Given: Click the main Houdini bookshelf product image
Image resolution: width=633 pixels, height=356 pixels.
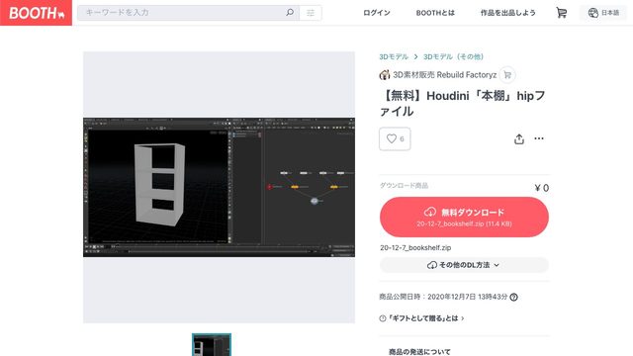Looking at the screenshot, I should [x=219, y=187].
